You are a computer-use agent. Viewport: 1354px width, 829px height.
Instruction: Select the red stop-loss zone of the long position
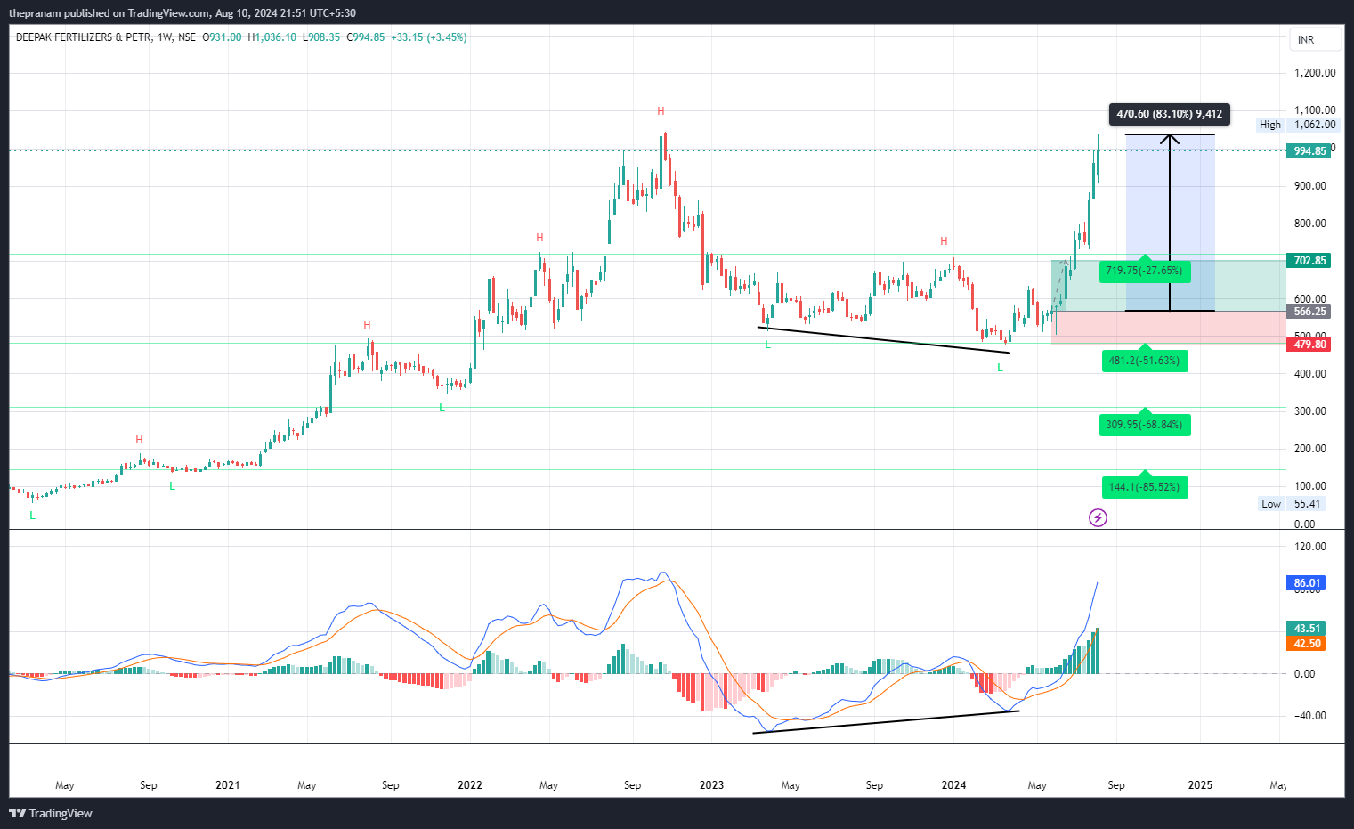click(x=1169, y=327)
